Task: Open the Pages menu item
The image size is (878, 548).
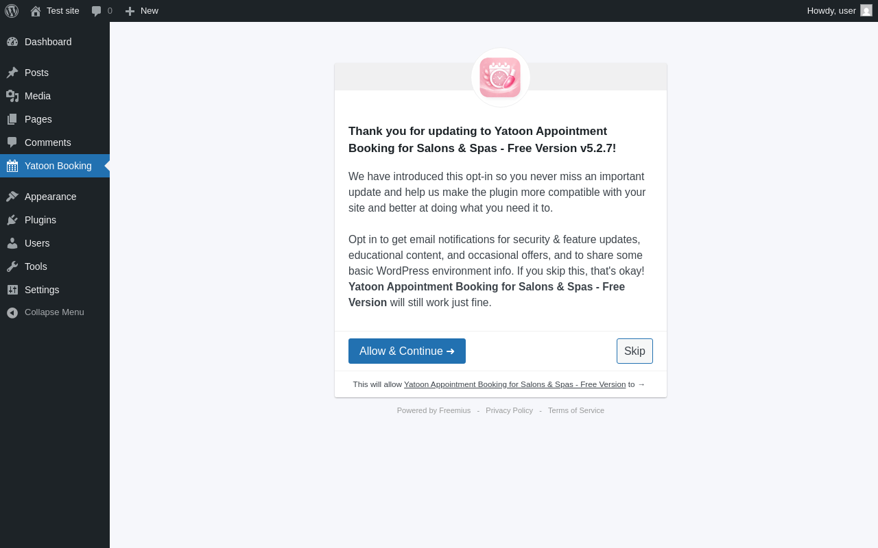Action: tap(55, 119)
